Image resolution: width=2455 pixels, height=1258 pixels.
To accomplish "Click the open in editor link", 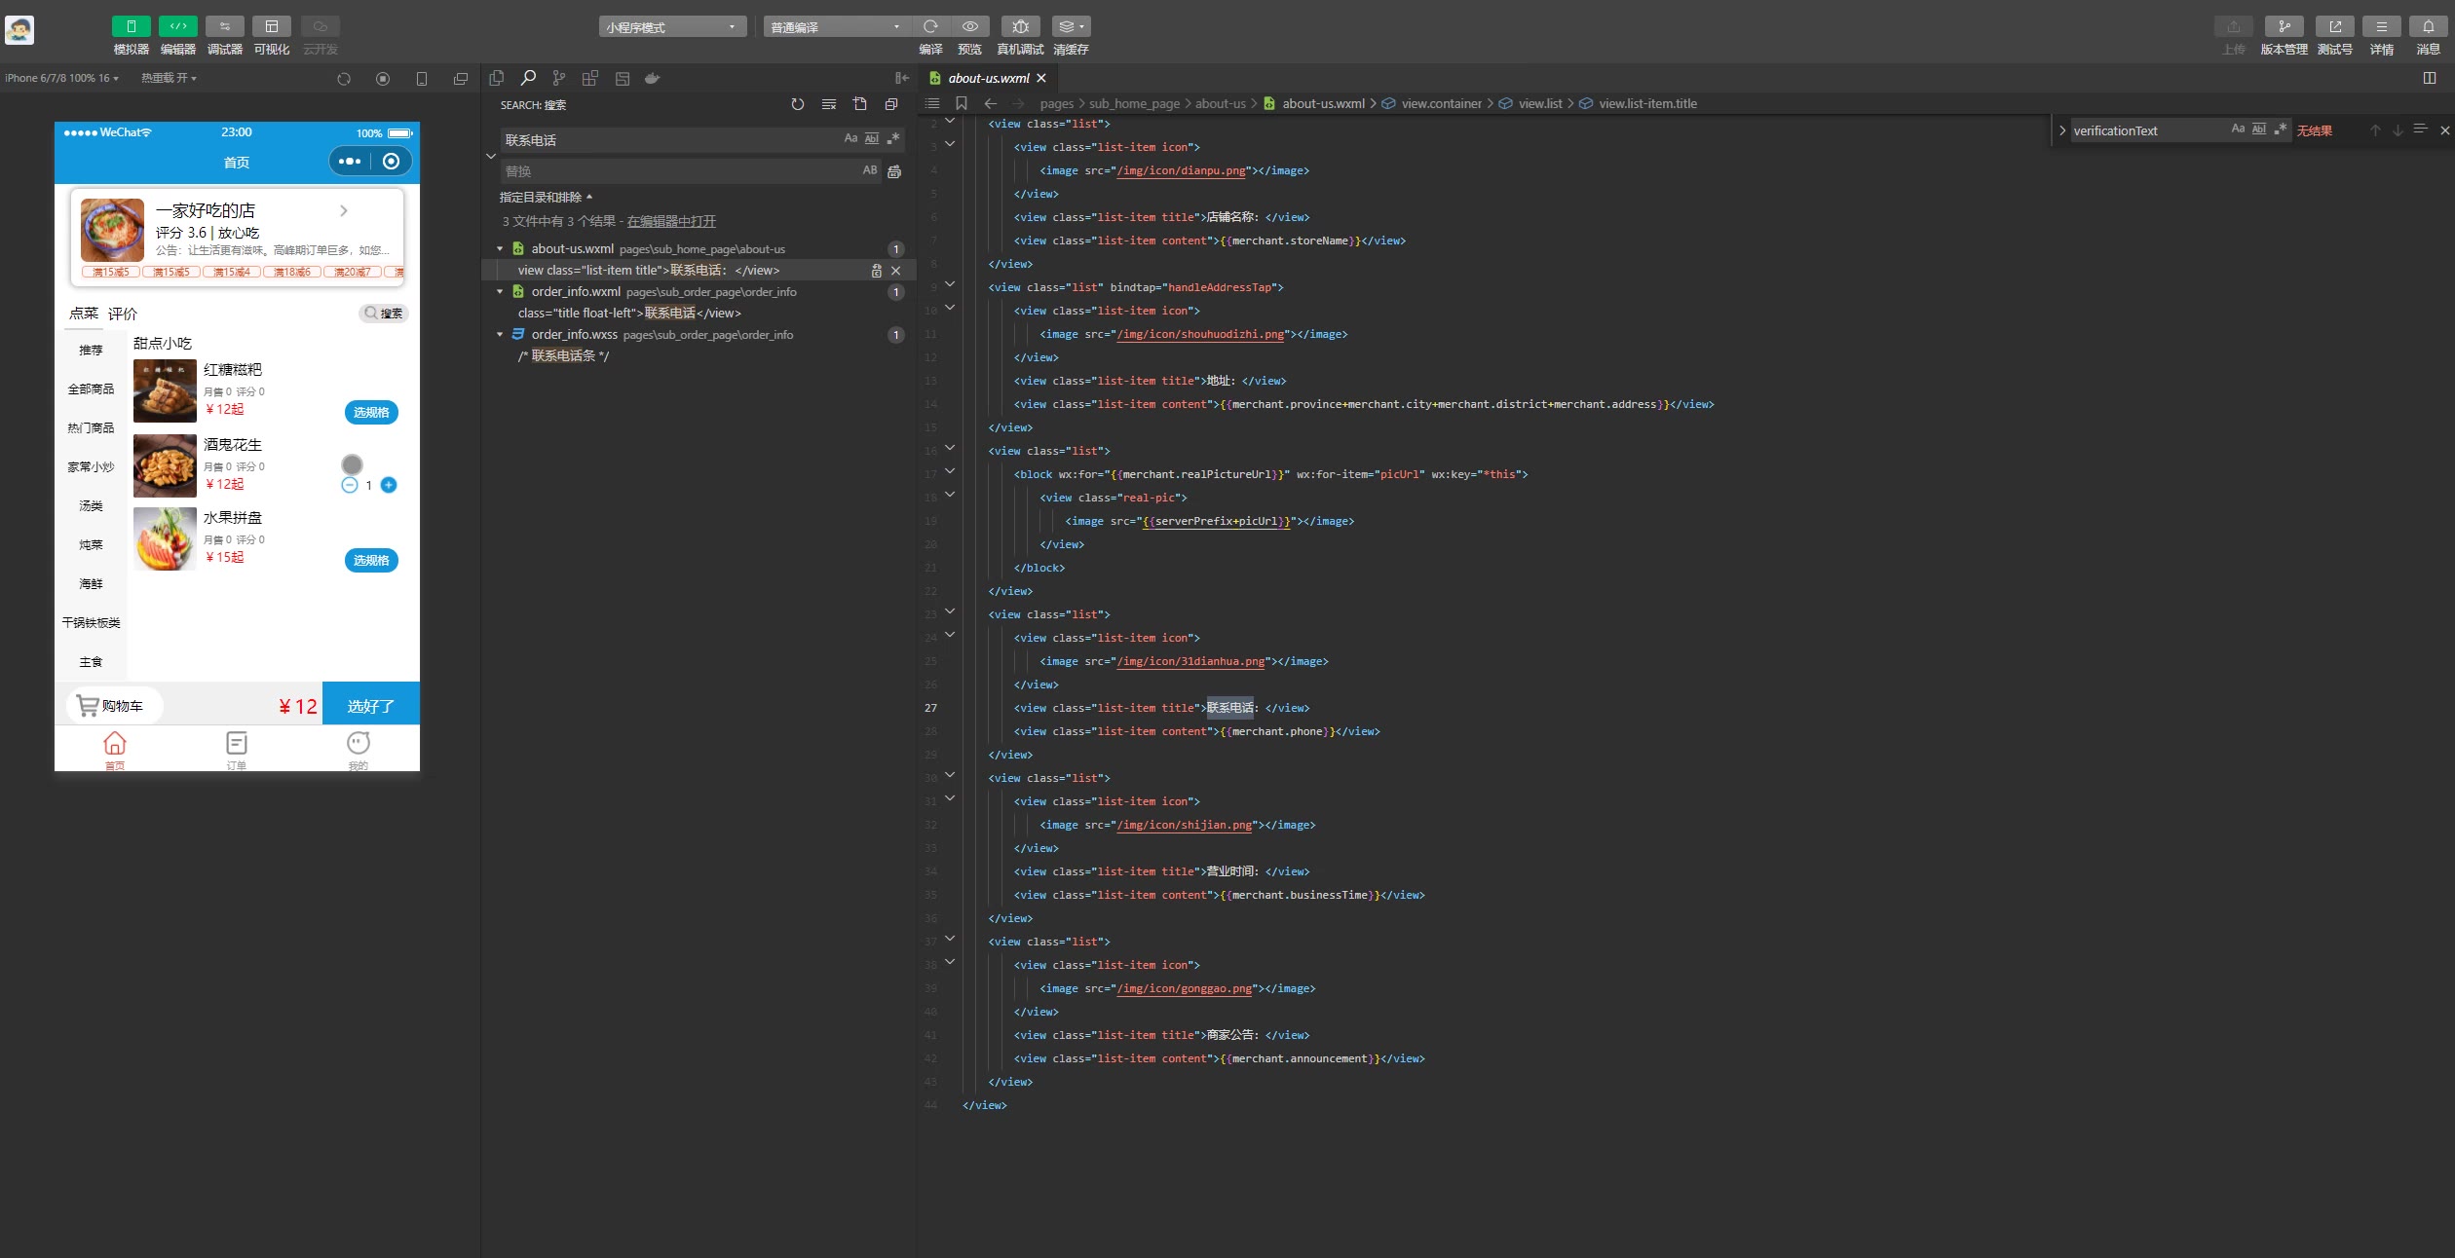I will click(671, 221).
